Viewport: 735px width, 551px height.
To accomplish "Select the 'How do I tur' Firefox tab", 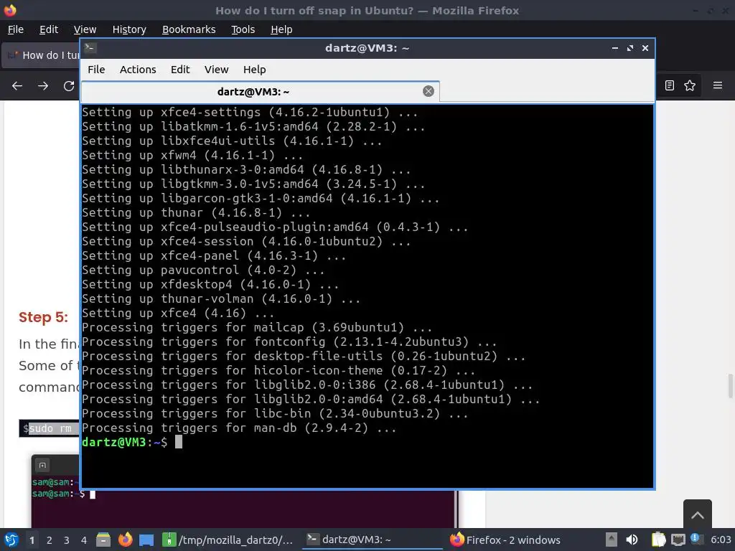I will pyautogui.click(x=41, y=55).
